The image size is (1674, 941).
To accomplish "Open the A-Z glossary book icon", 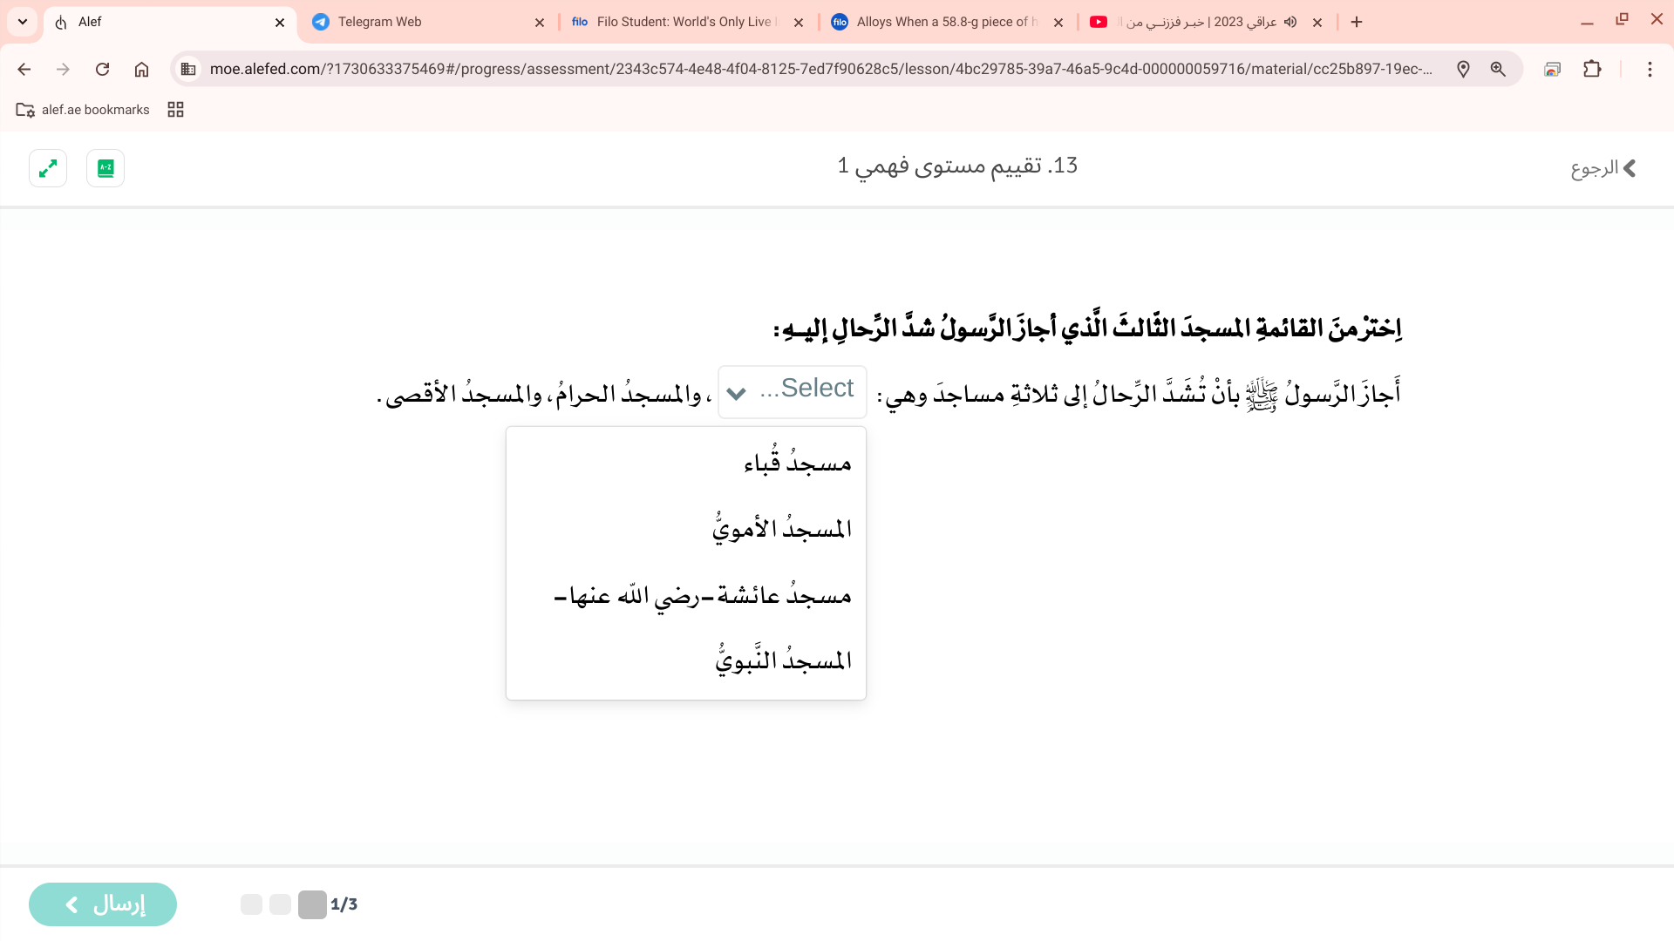I will [x=105, y=168].
